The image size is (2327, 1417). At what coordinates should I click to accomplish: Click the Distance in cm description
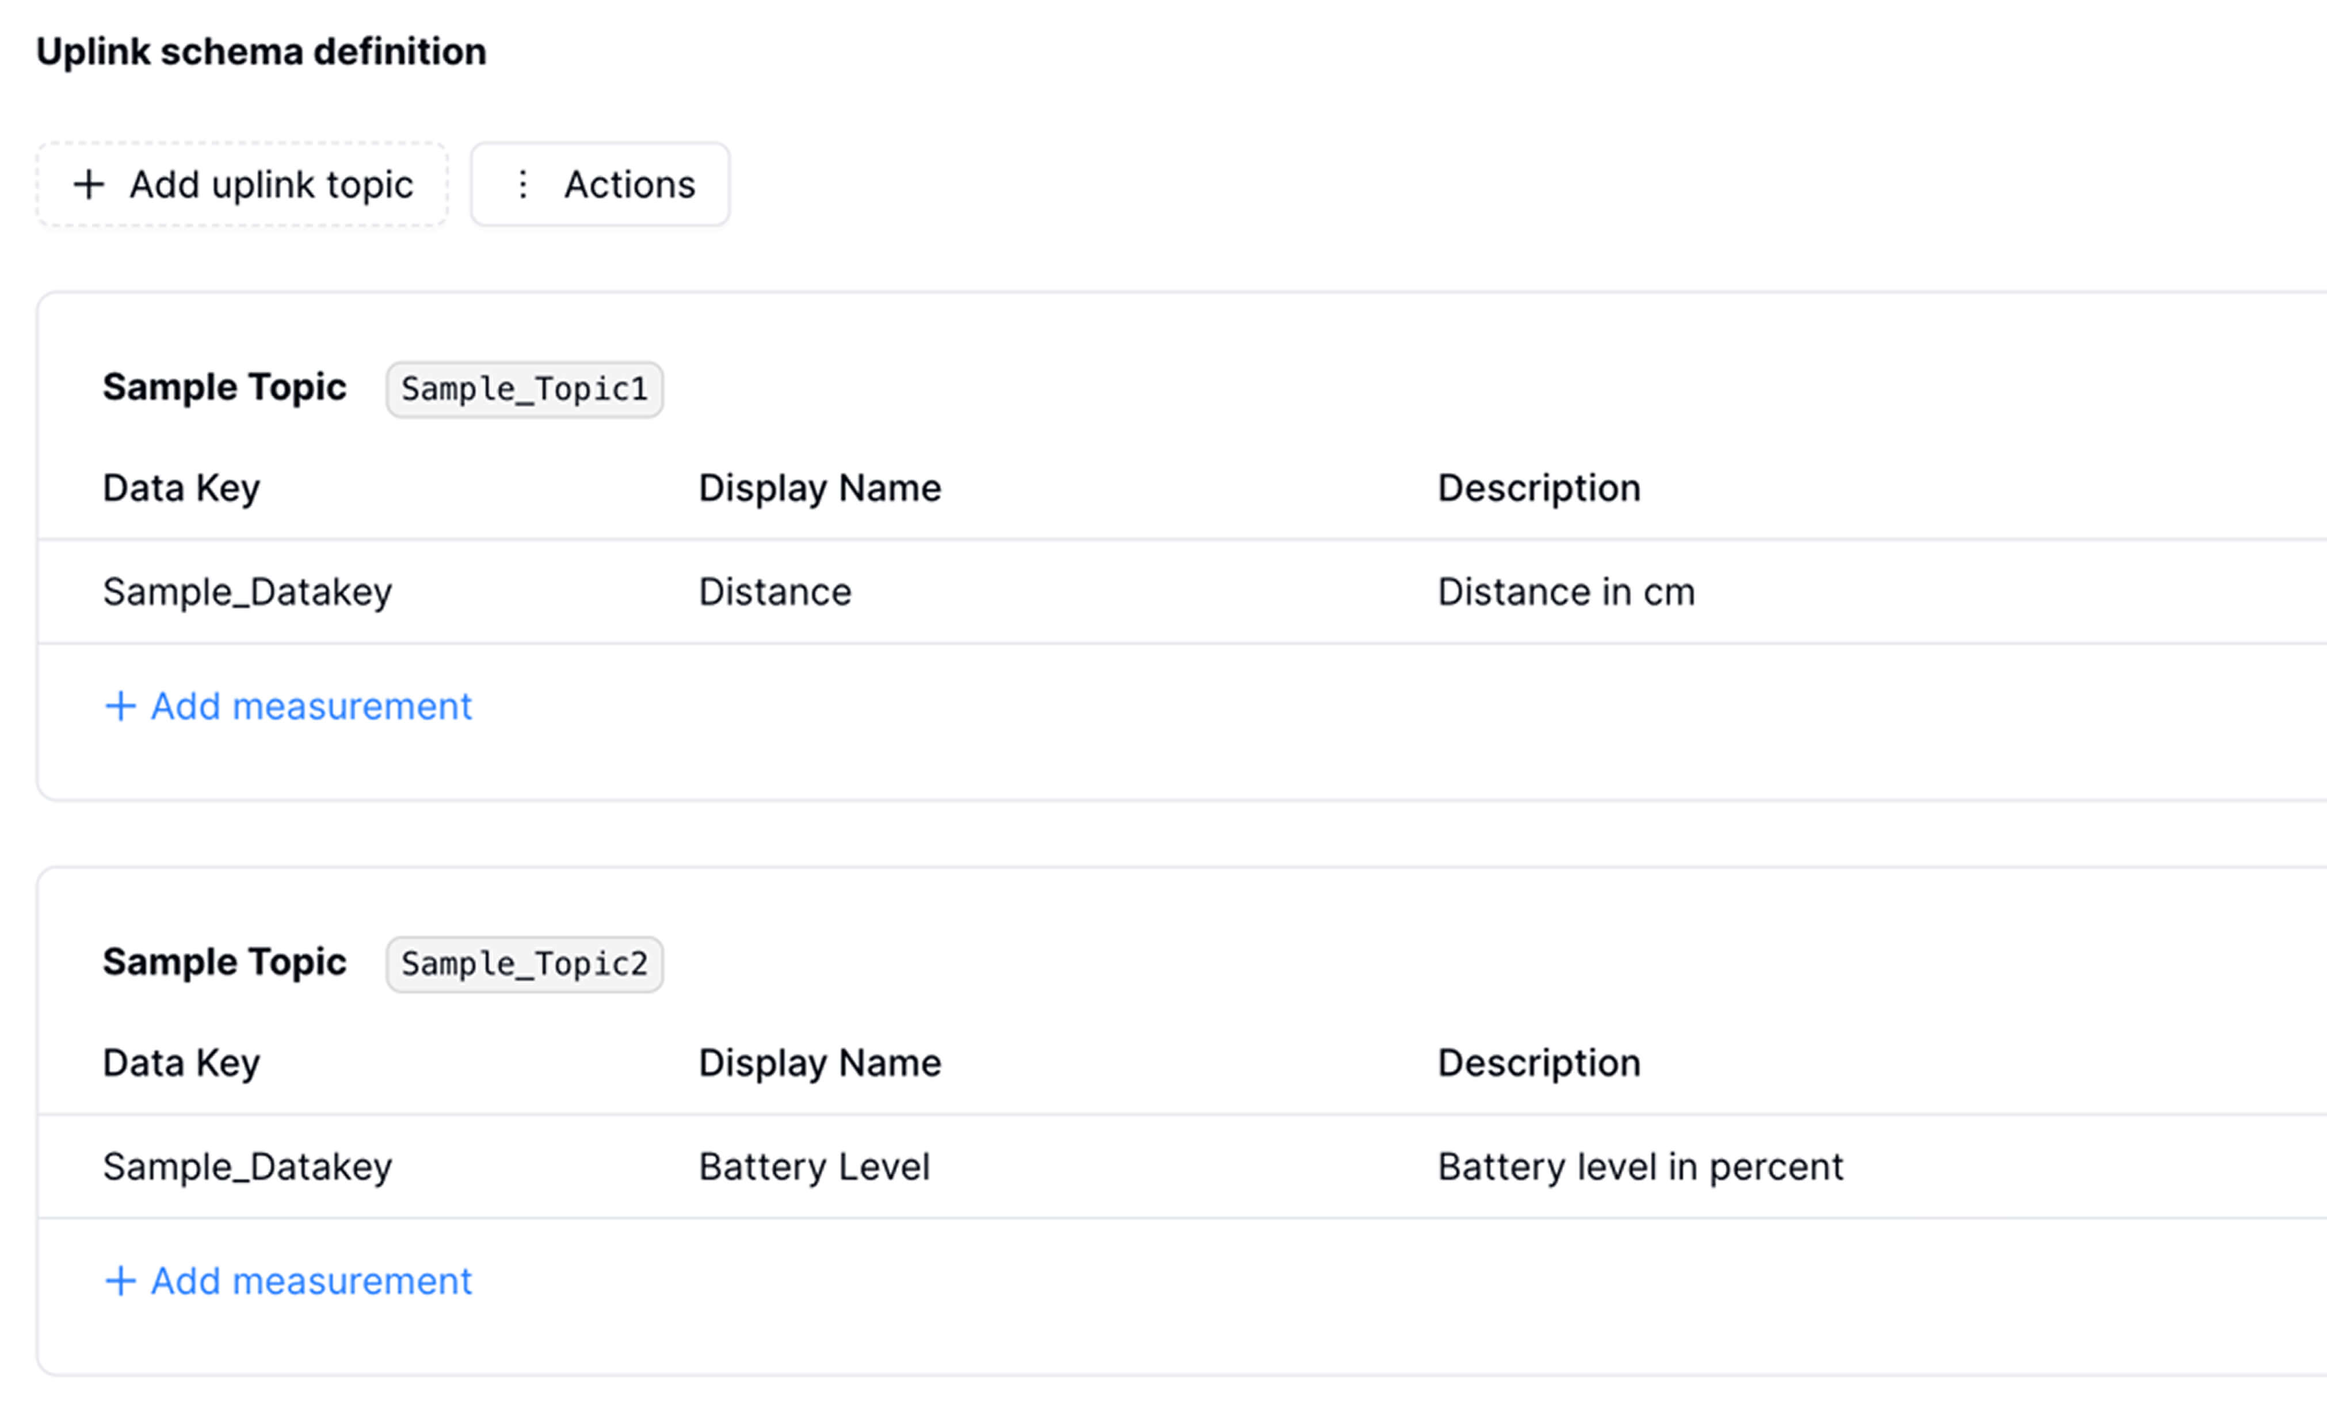pyautogui.click(x=1566, y=592)
